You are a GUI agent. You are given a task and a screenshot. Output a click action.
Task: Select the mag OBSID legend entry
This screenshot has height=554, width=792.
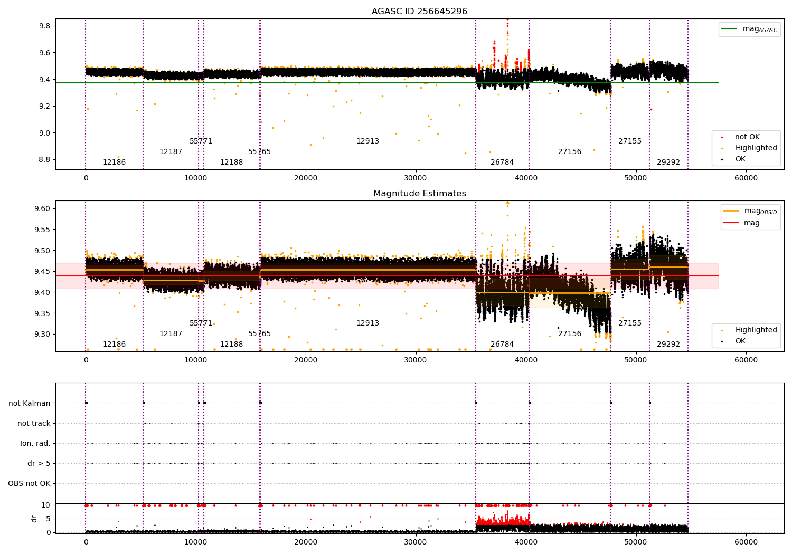(x=750, y=211)
